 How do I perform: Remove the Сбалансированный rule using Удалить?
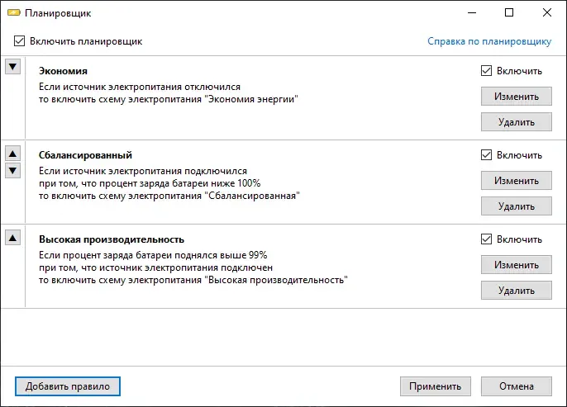coord(516,206)
